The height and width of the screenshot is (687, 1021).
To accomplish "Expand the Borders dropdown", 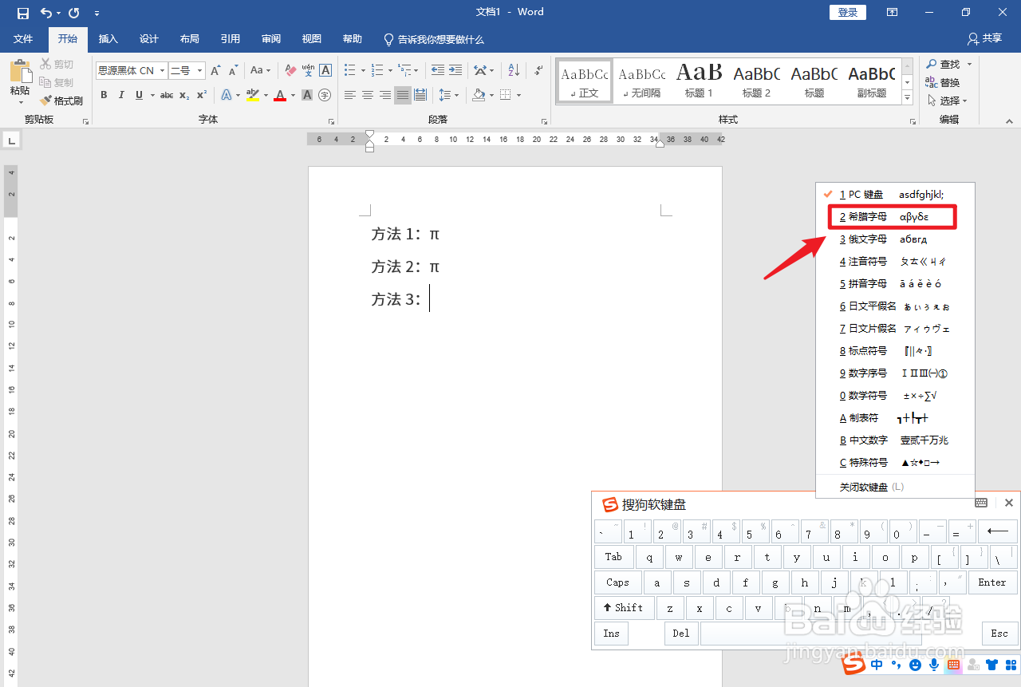I will pyautogui.click(x=518, y=95).
